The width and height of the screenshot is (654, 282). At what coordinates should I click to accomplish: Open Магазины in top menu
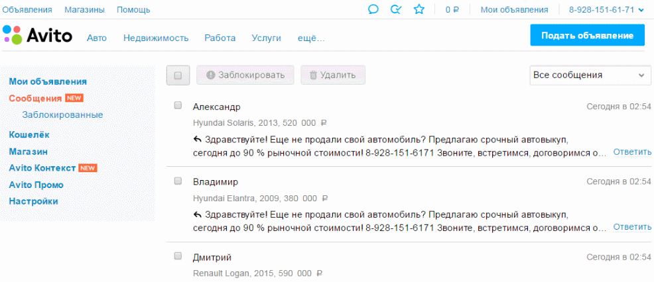coord(84,9)
